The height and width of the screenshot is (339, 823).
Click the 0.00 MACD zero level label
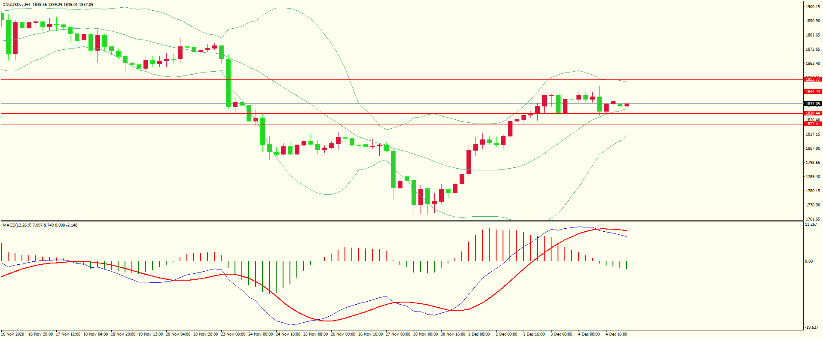(x=808, y=261)
